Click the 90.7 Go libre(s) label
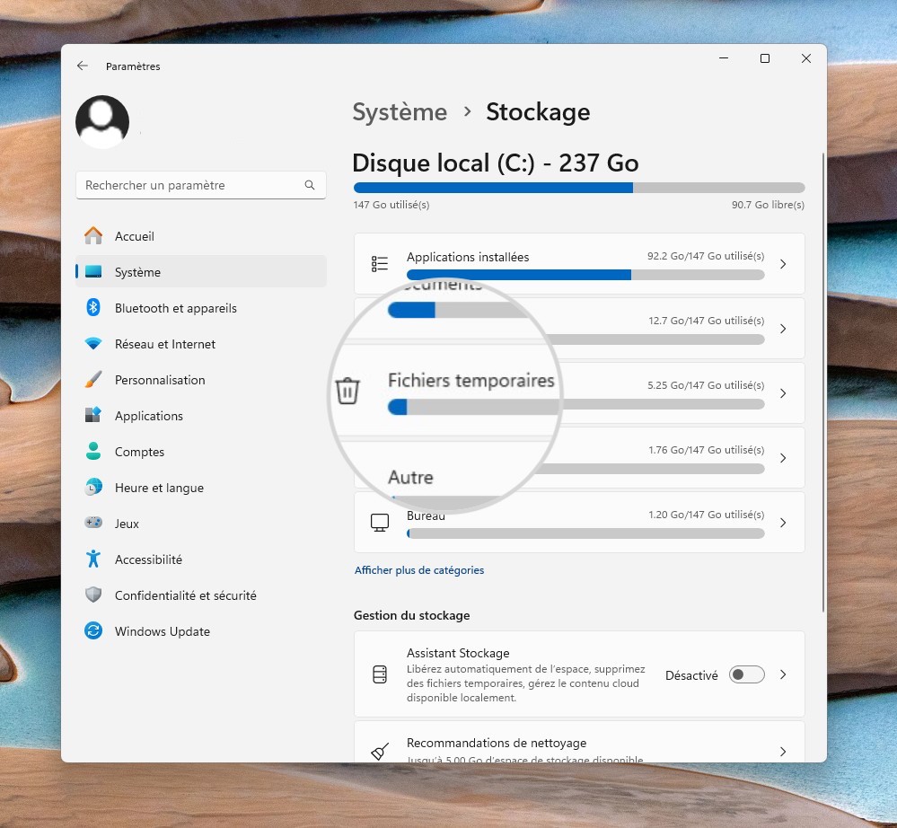Image resolution: width=897 pixels, height=828 pixels. (x=768, y=204)
